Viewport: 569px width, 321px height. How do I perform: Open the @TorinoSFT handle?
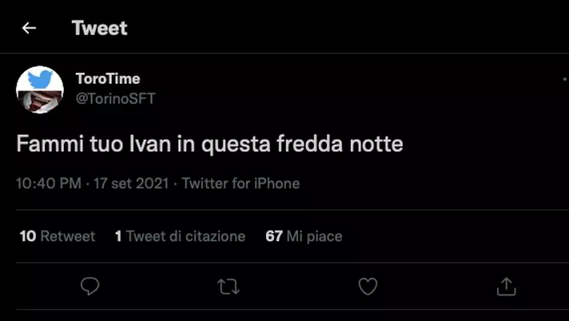(x=115, y=99)
